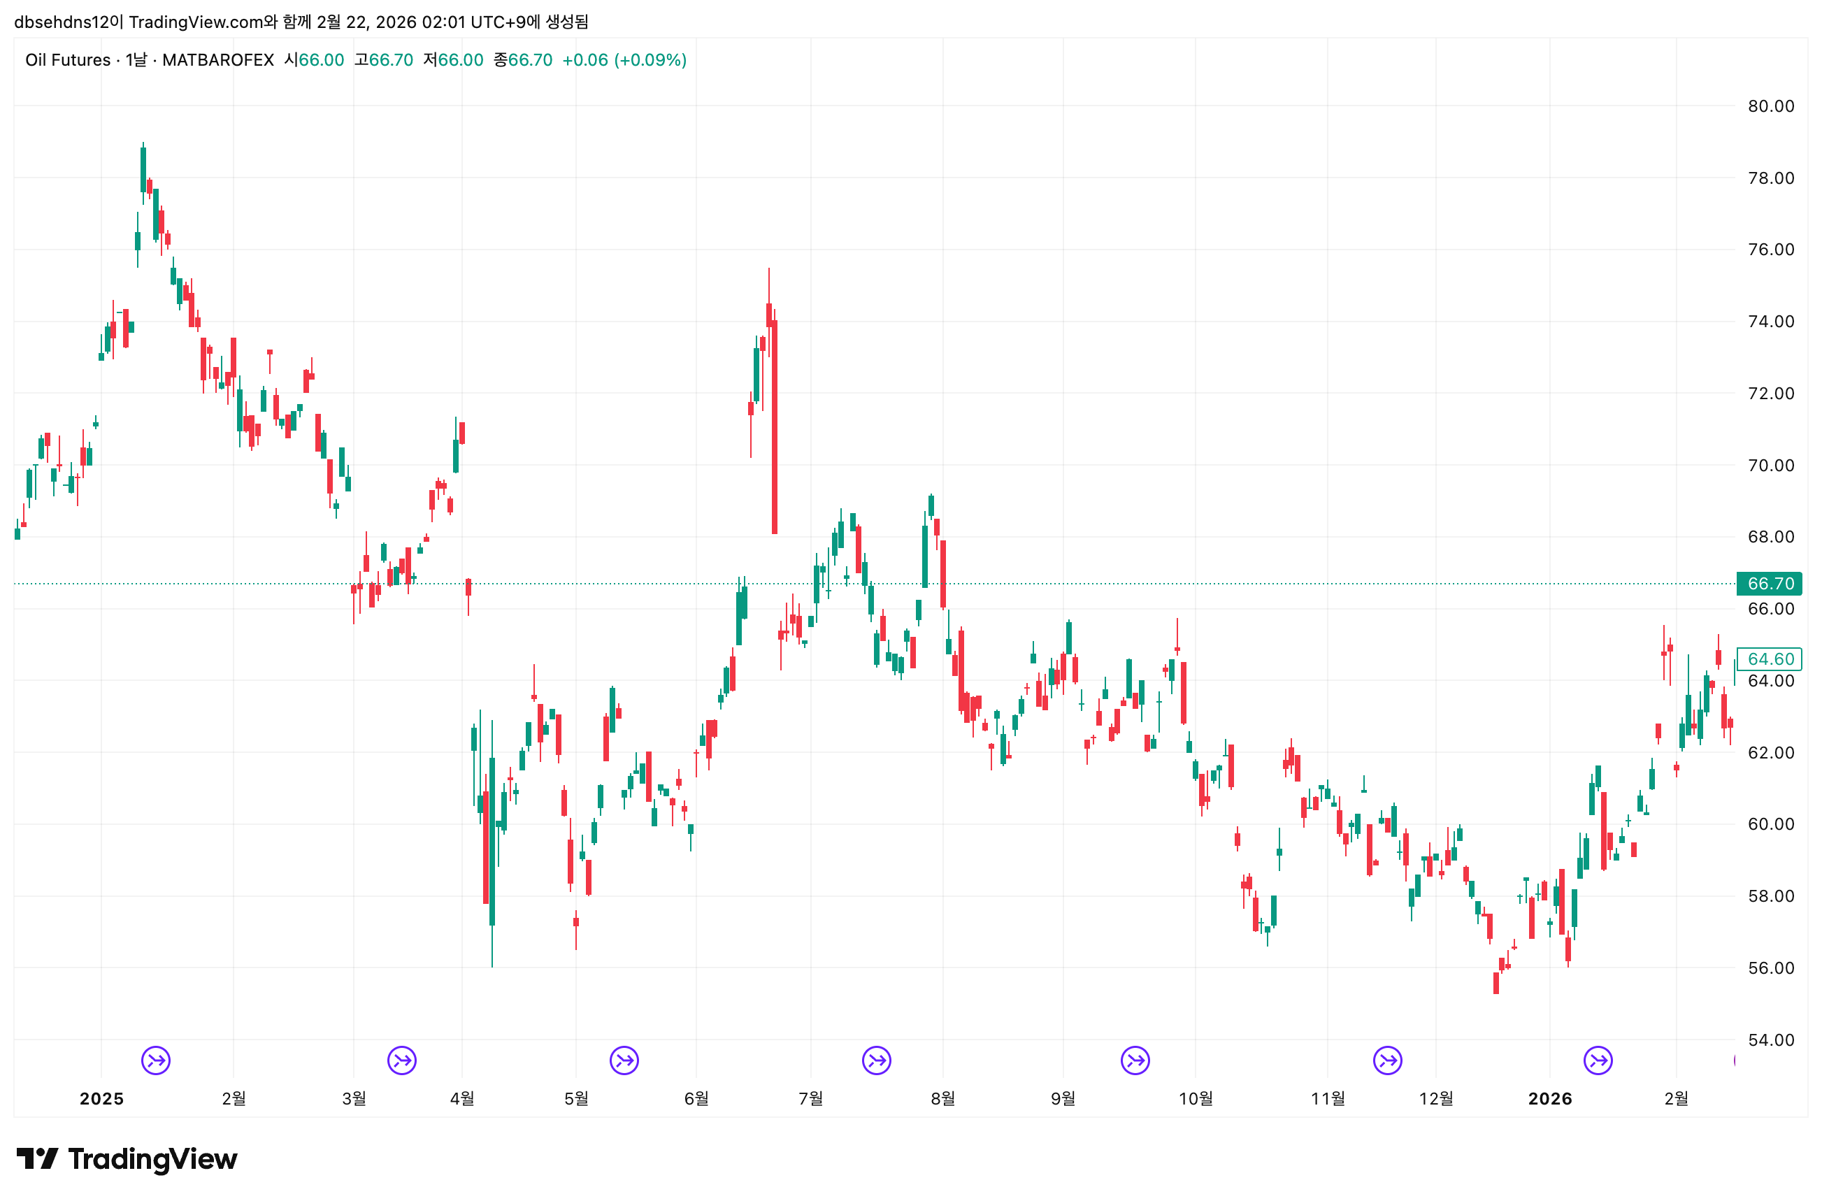The image size is (1822, 1201).
Task: Click the contract rollover marker in January 2025
Action: pyautogui.click(x=155, y=1060)
